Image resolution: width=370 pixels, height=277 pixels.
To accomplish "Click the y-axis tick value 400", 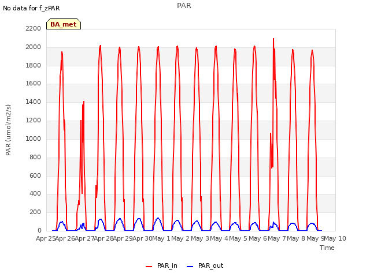I will pyautogui.click(x=35, y=194).
